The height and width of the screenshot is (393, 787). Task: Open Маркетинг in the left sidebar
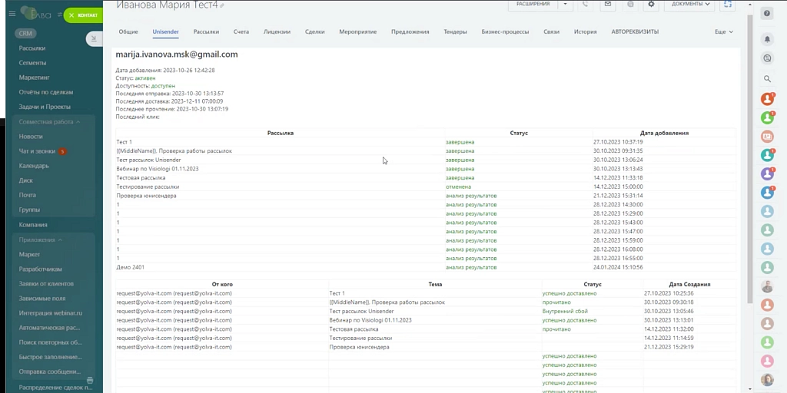(34, 78)
